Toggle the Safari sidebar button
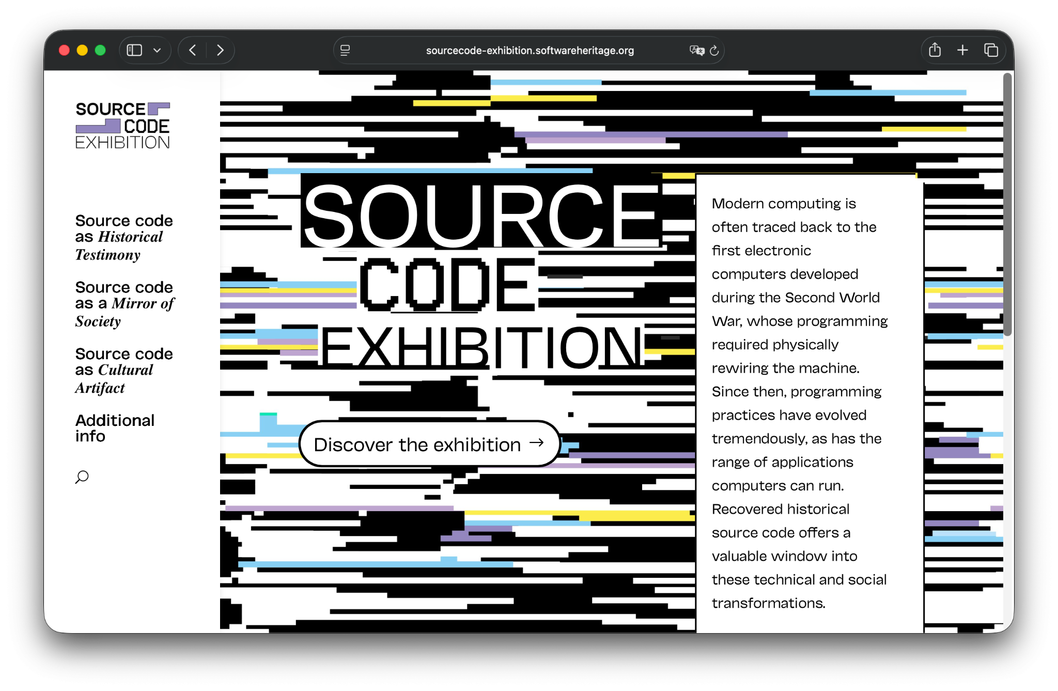 (x=134, y=50)
